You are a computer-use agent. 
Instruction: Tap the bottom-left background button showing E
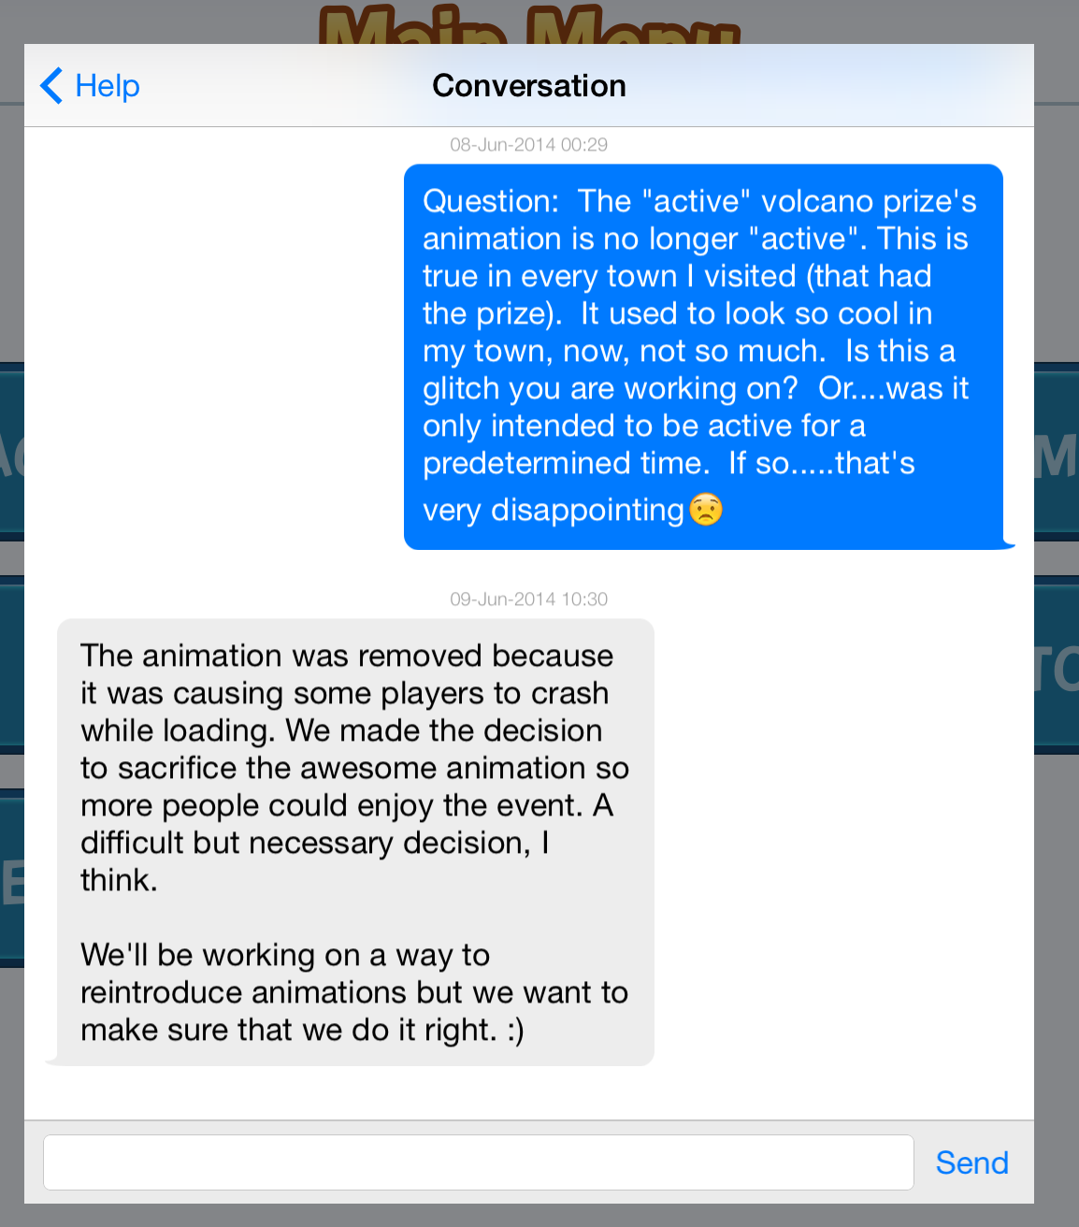10,879
